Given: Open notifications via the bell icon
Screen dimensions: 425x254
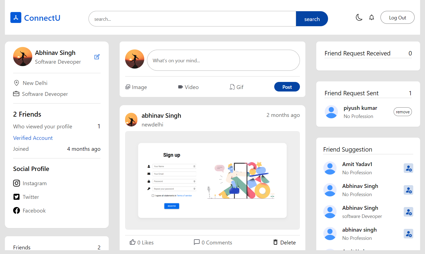Looking at the screenshot, I should click(371, 17).
